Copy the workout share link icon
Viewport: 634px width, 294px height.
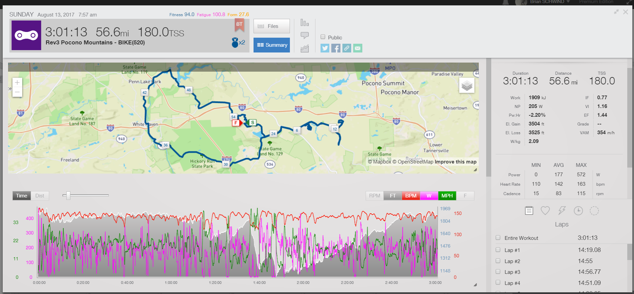(346, 48)
